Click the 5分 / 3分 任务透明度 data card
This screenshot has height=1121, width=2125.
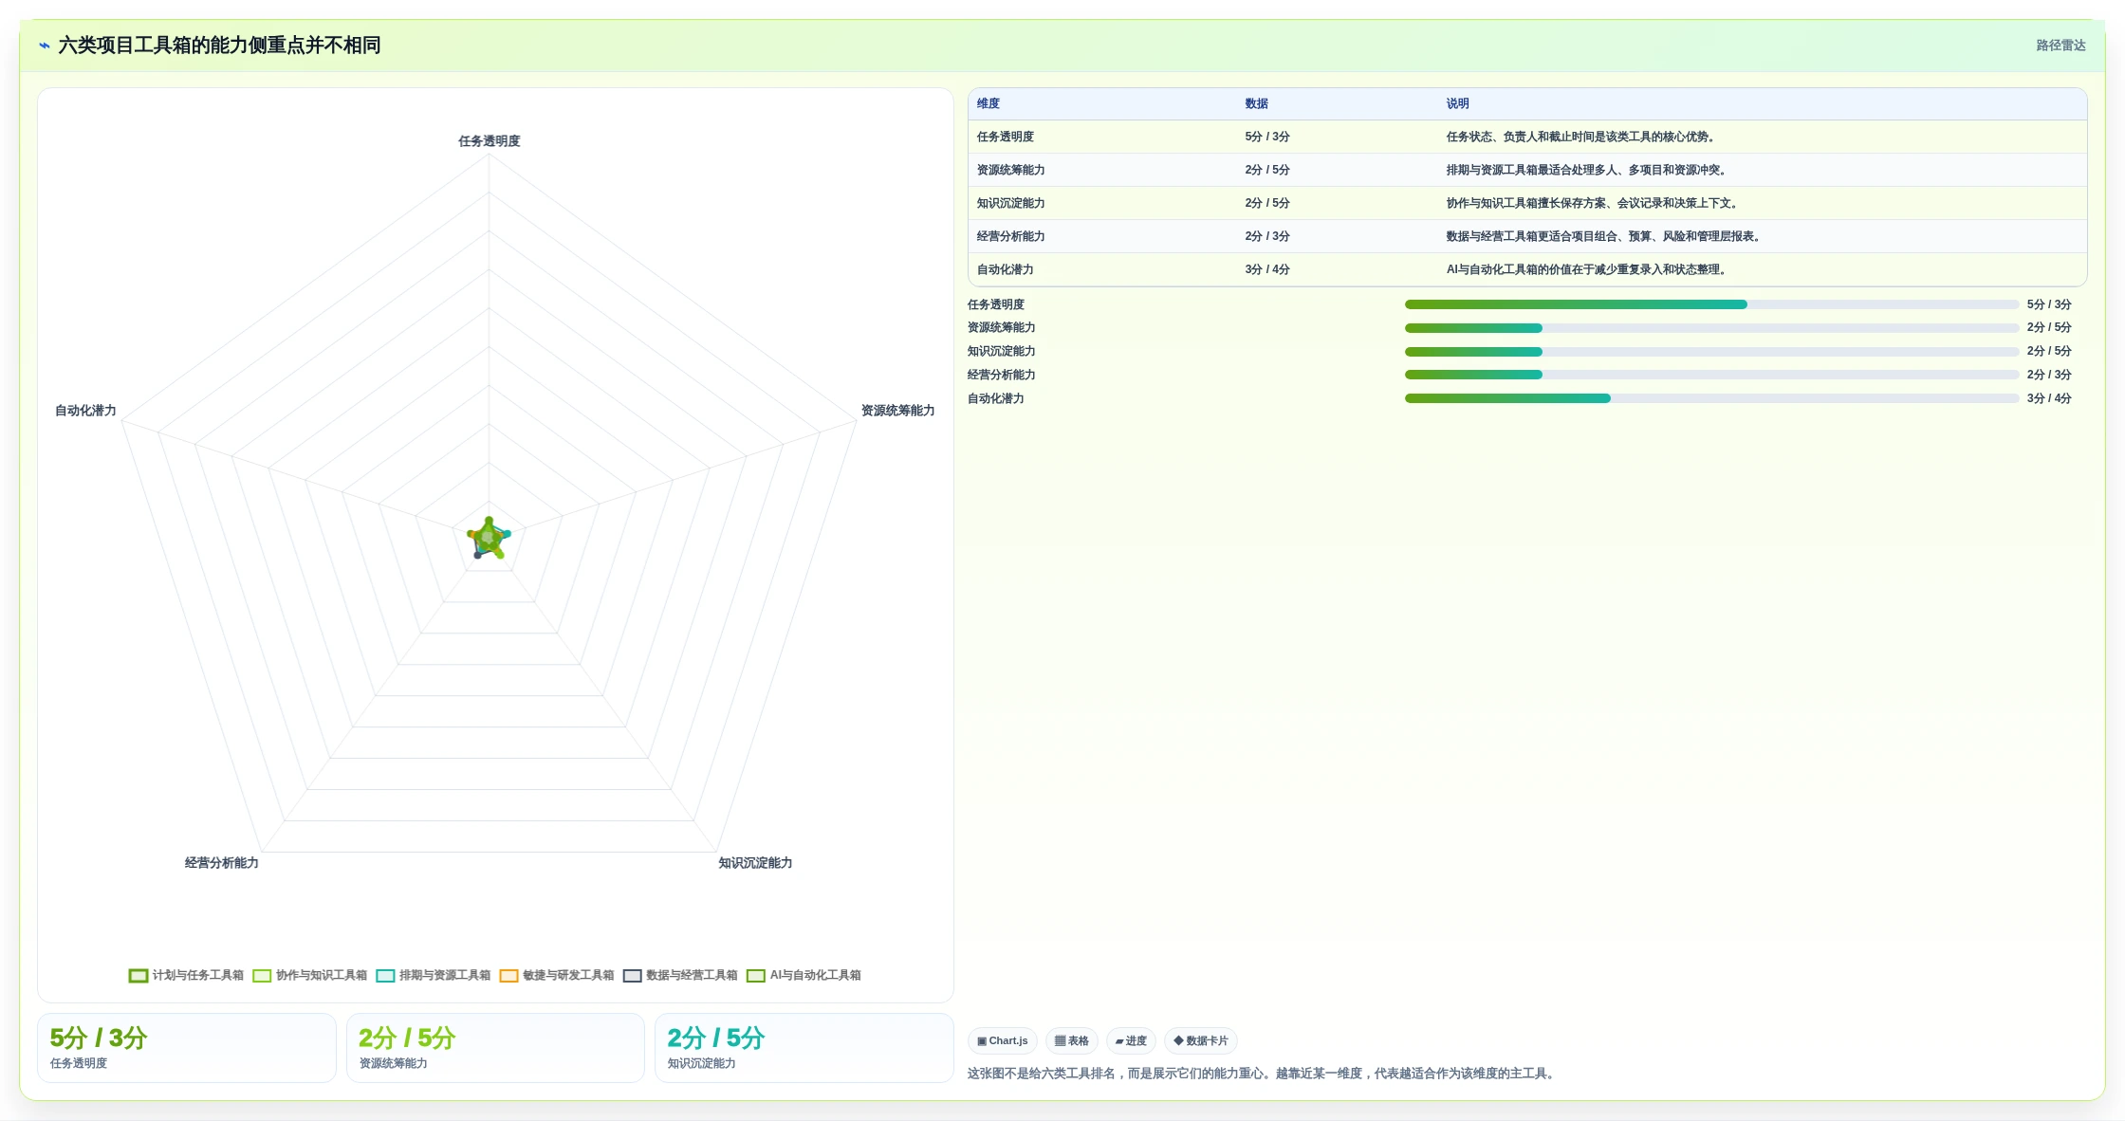coord(187,1048)
